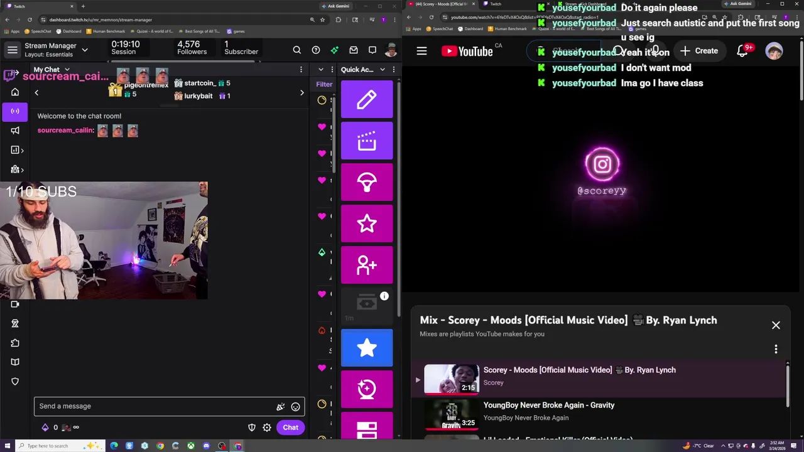This screenshot has width=804, height=452.
Task: Open Discord from the Windows taskbar
Action: pos(207,446)
